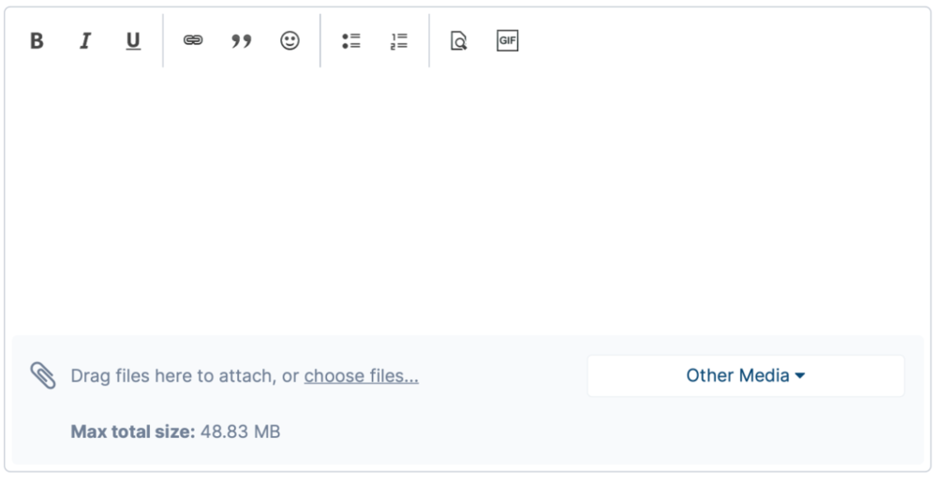Click the choose files link

pyautogui.click(x=361, y=376)
